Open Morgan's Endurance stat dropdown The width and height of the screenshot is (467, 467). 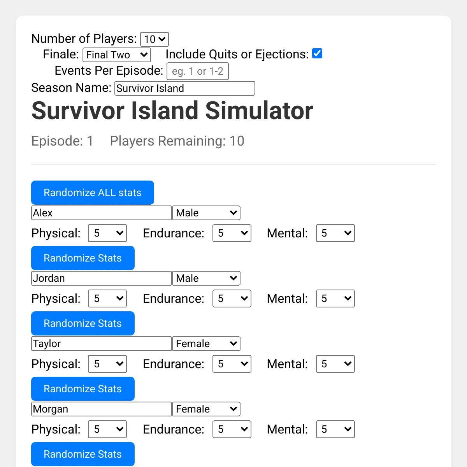232,429
